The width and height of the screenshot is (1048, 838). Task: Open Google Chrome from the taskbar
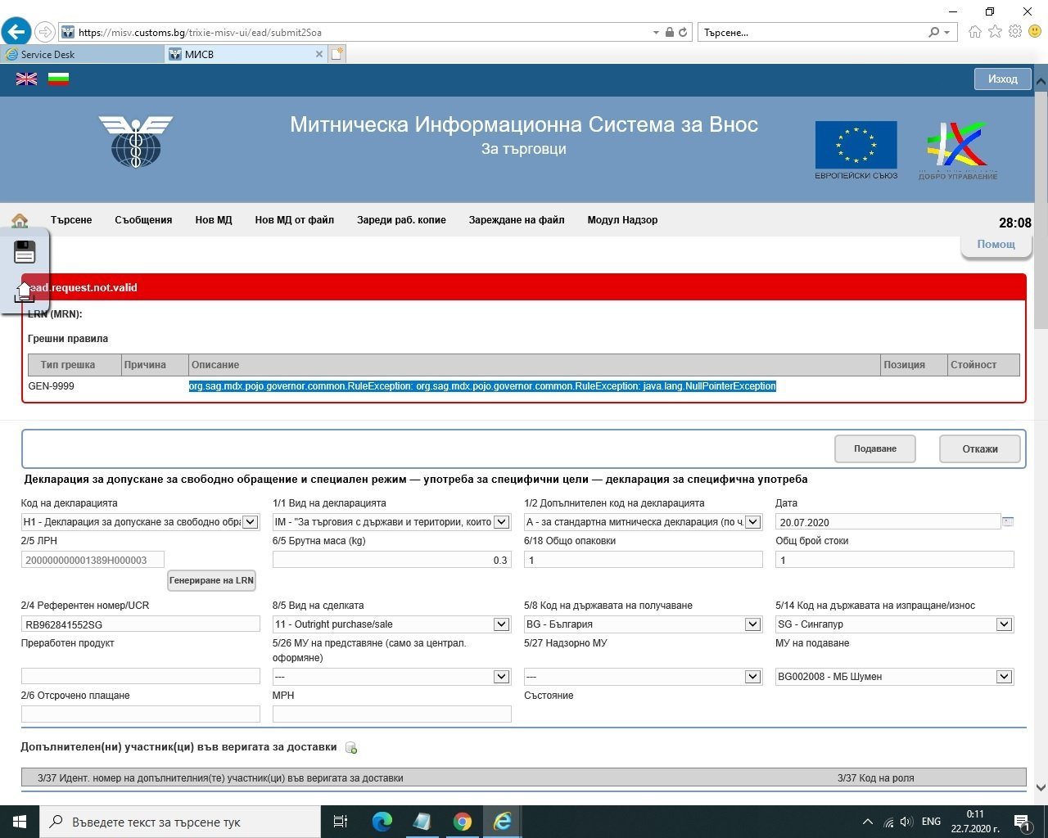click(462, 821)
